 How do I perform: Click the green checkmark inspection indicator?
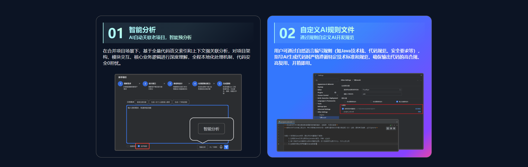(x=391, y=125)
